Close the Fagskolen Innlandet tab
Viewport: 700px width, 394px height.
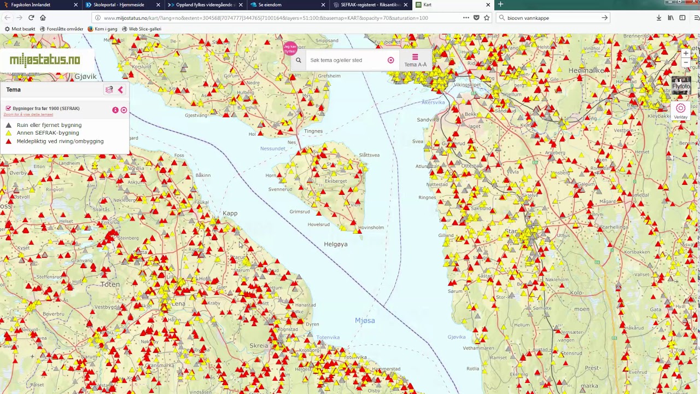pyautogui.click(x=75, y=5)
